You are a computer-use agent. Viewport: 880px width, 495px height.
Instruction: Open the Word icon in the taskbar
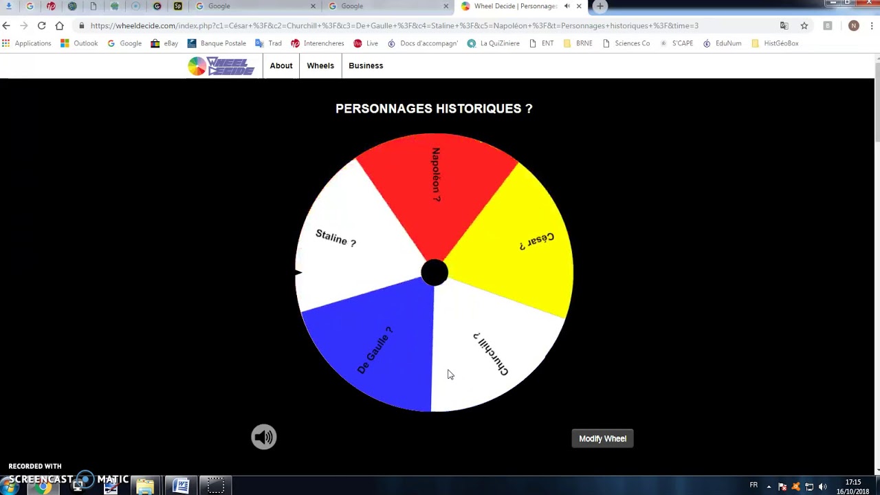(x=181, y=486)
